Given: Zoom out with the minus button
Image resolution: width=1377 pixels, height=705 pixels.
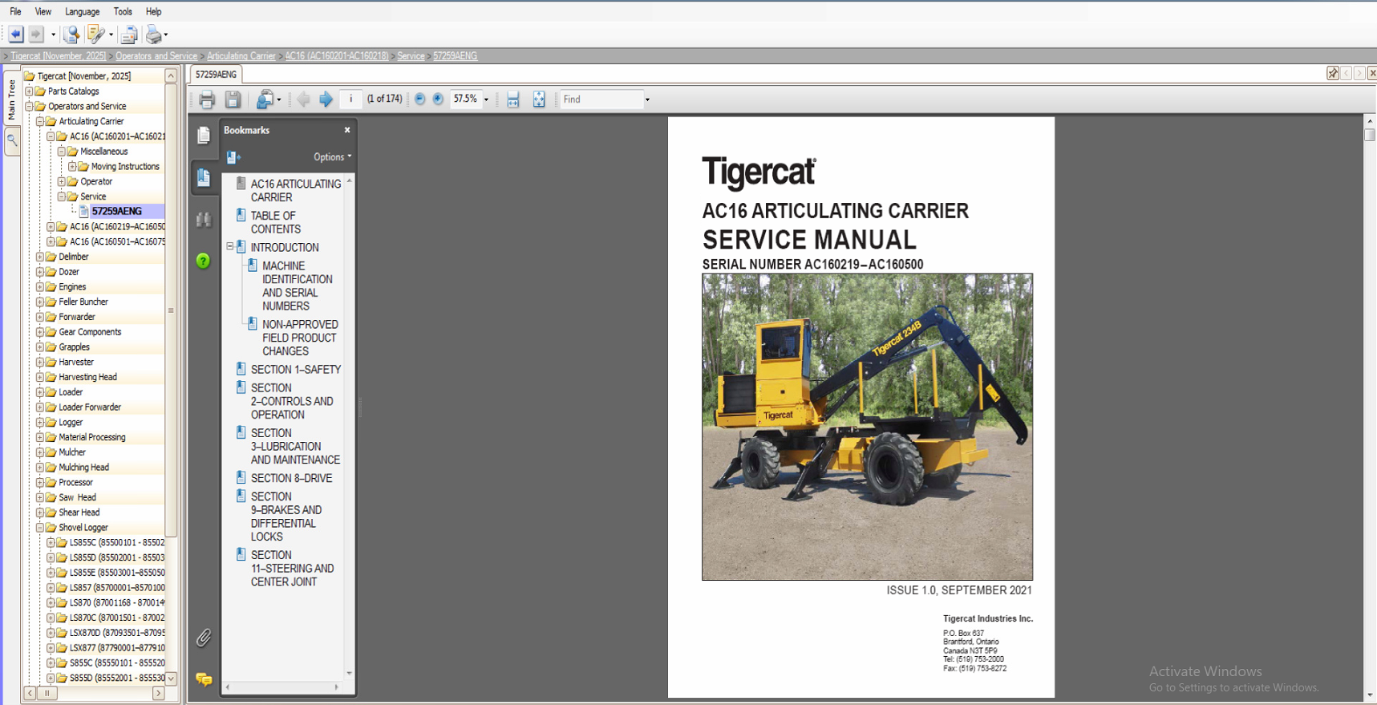Looking at the screenshot, I should (x=419, y=99).
